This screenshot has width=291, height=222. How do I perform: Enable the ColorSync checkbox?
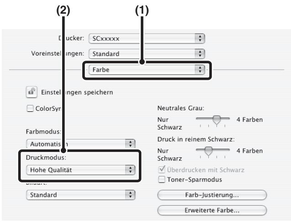click(30, 108)
